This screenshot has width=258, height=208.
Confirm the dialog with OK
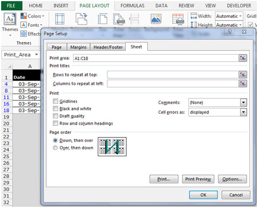(x=203, y=195)
